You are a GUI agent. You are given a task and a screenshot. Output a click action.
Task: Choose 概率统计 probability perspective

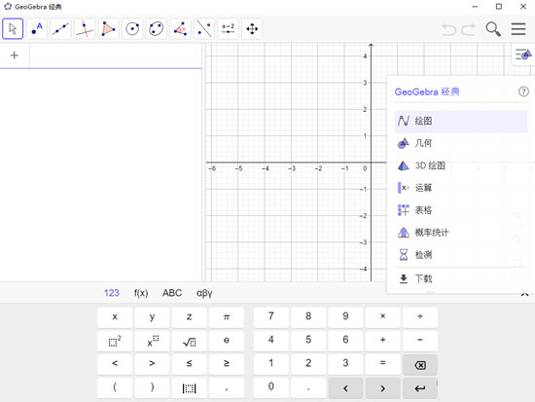point(461,233)
